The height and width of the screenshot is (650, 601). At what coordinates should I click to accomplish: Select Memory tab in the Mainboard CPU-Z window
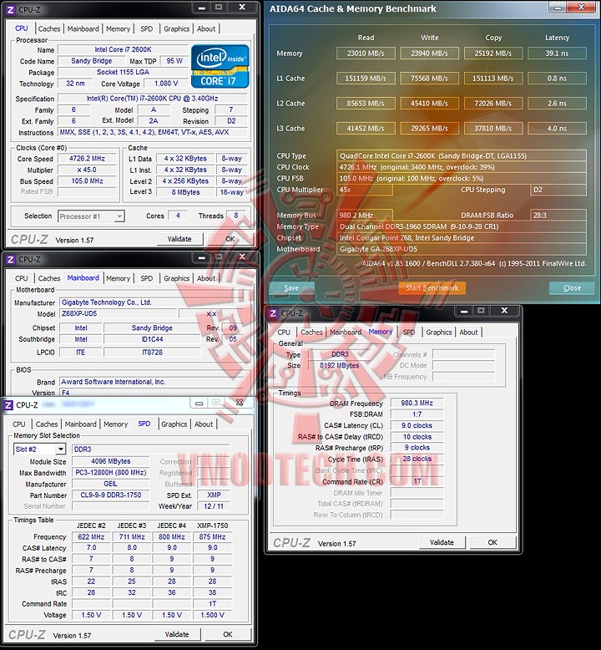coord(118,278)
